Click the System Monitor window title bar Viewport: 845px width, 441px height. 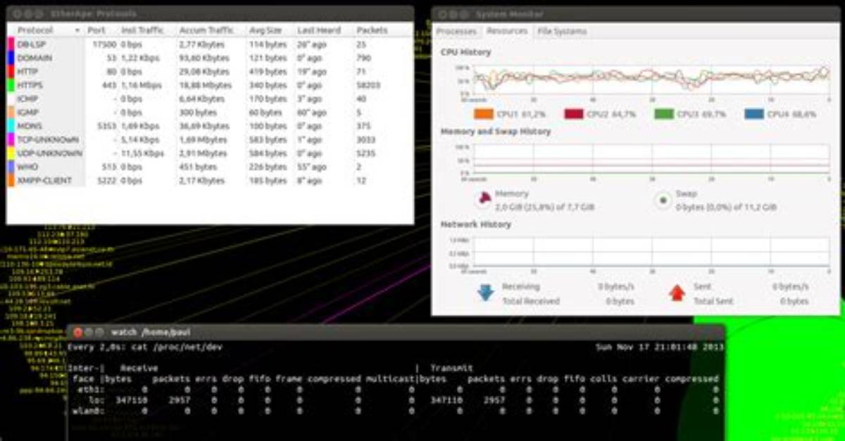coord(636,13)
